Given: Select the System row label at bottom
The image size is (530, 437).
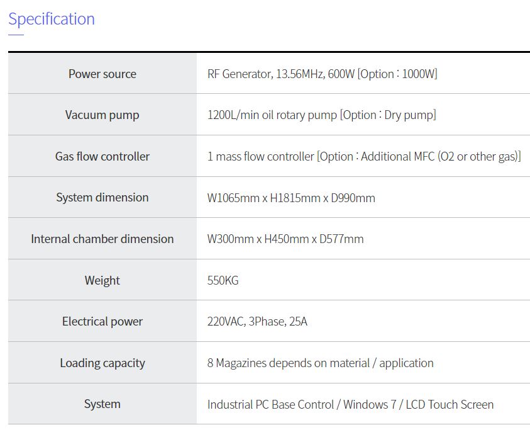Looking at the screenshot, I should [x=102, y=404].
